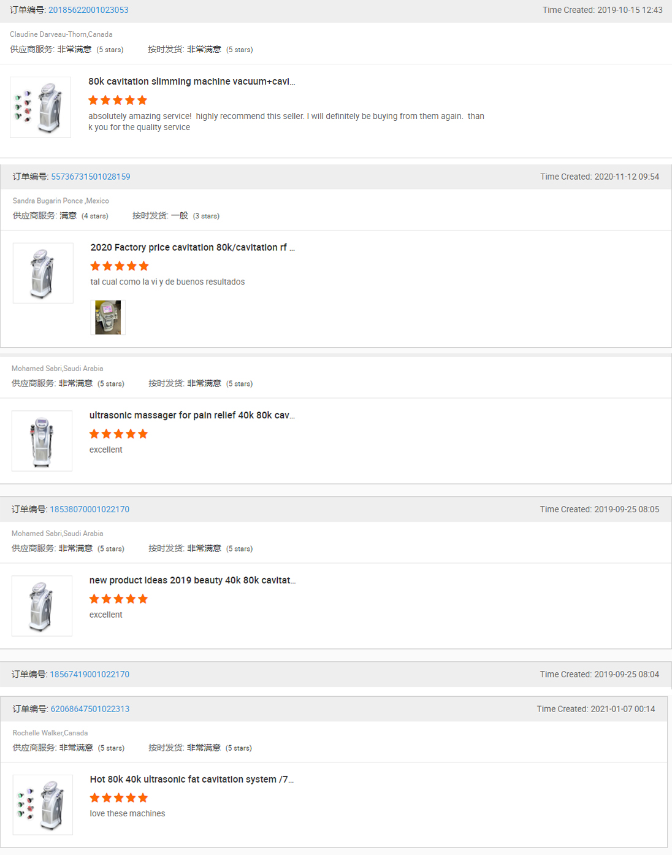Open 80k cavitation slimming machine product title

click(191, 82)
